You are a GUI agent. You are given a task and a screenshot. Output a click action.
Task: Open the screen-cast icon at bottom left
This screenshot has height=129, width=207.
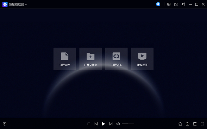click(x=5, y=124)
